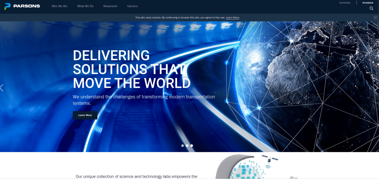
Task: Dismiss the cookie notice with X icon
Action: pos(375,17)
